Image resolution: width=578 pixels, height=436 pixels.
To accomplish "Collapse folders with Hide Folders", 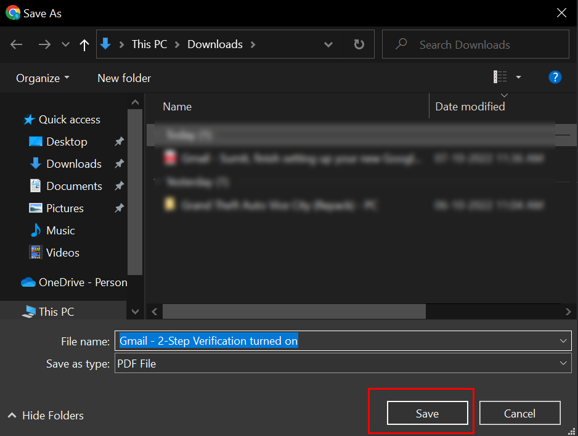I will click(46, 416).
